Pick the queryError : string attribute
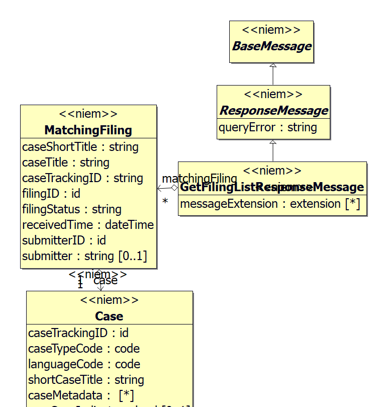Screen dimensions: 375x407 pyautogui.click(x=267, y=127)
